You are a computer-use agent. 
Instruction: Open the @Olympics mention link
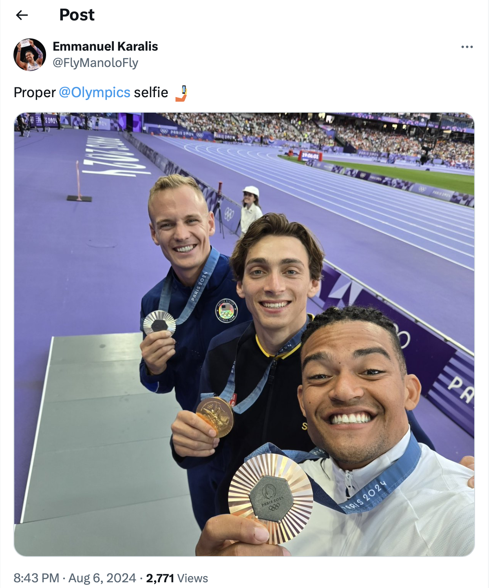[95, 93]
